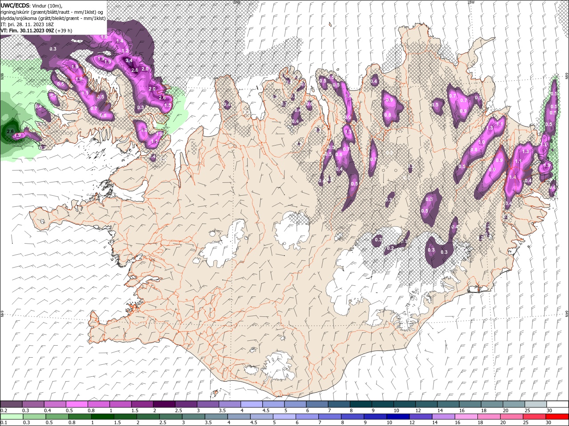Click the 1.5 magenta swatch in snow scale

[142, 404]
